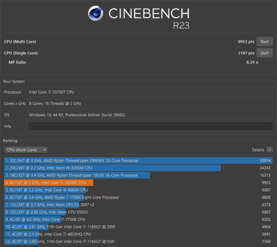
Task: Select ranking row 11 Core i7-4850HQ
Action: pyautogui.click(x=138, y=234)
